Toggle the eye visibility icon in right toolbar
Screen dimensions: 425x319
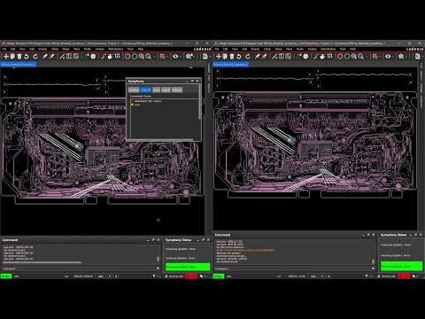point(388,56)
